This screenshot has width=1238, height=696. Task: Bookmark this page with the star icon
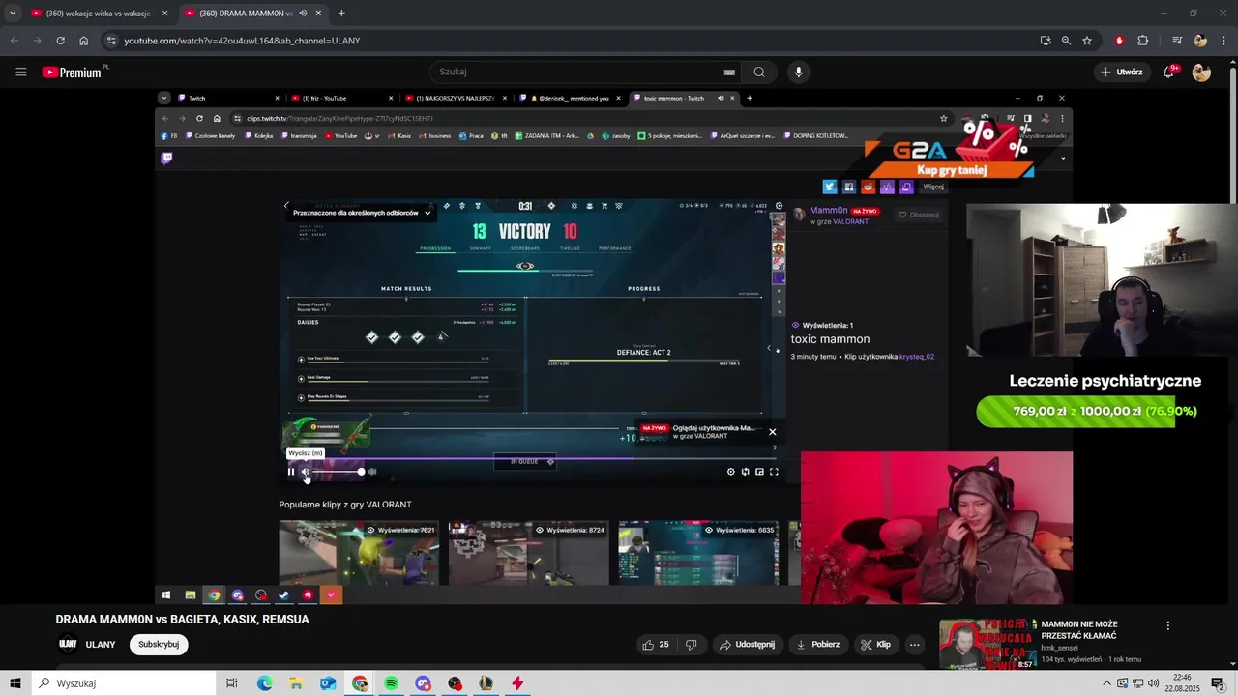point(1087,41)
